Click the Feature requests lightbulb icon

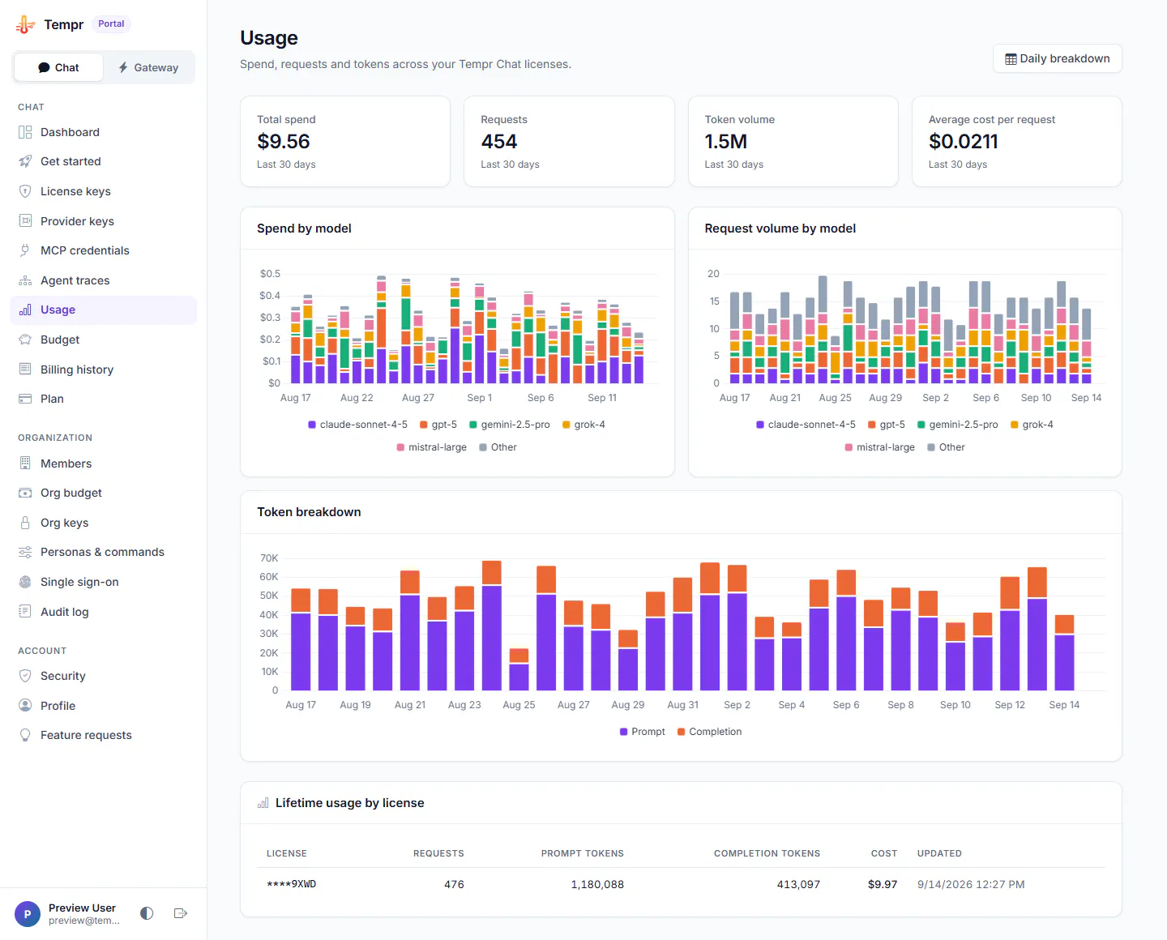click(25, 735)
